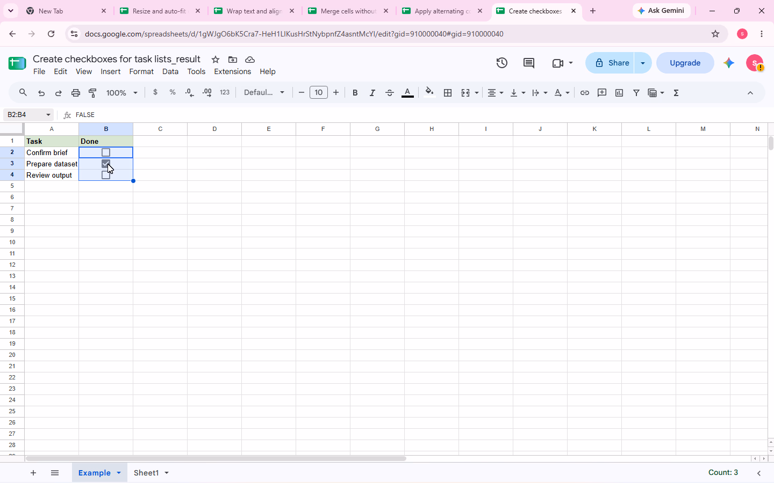Viewport: 774px width, 483px height.
Task: Click the Upgrade button
Action: pyautogui.click(x=685, y=63)
